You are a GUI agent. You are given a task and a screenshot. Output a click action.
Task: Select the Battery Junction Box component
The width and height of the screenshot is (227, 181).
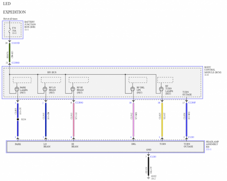coord(13,30)
